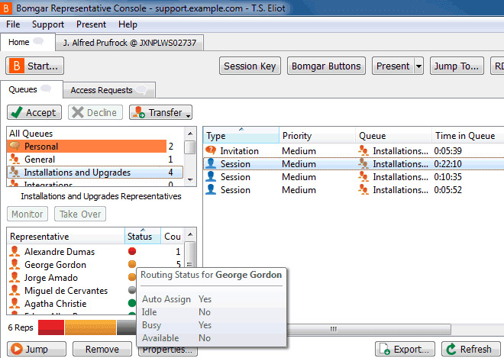Viewport: 504px width, 358px height.
Task: Sort sessions by Type column header
Action: (241, 135)
